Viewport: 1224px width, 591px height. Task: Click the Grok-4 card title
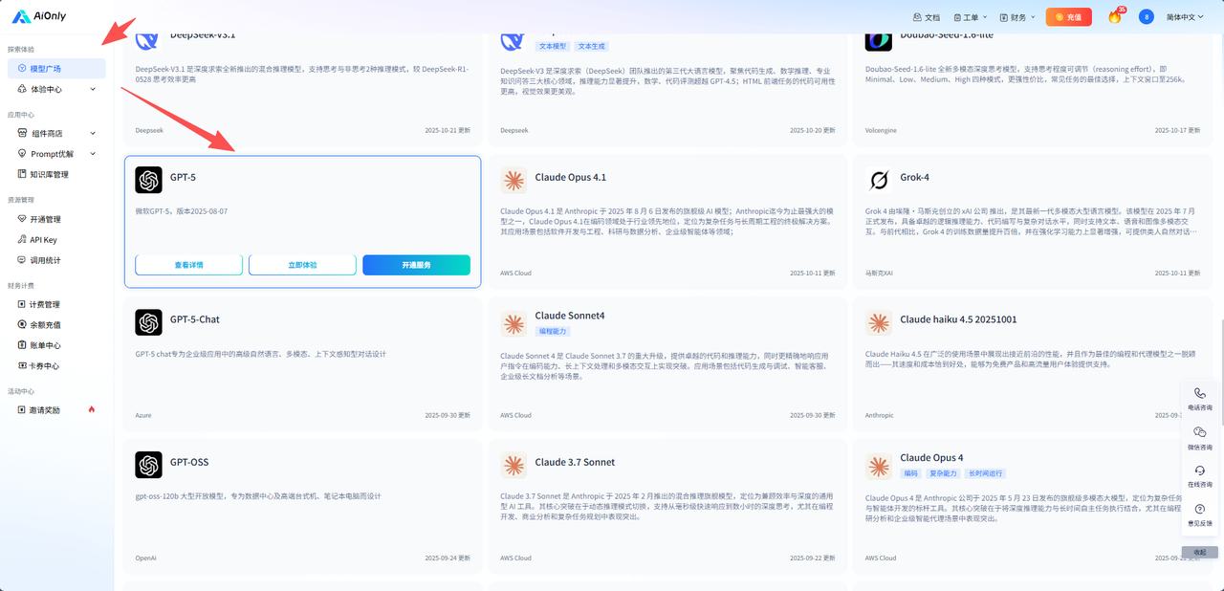tap(914, 177)
